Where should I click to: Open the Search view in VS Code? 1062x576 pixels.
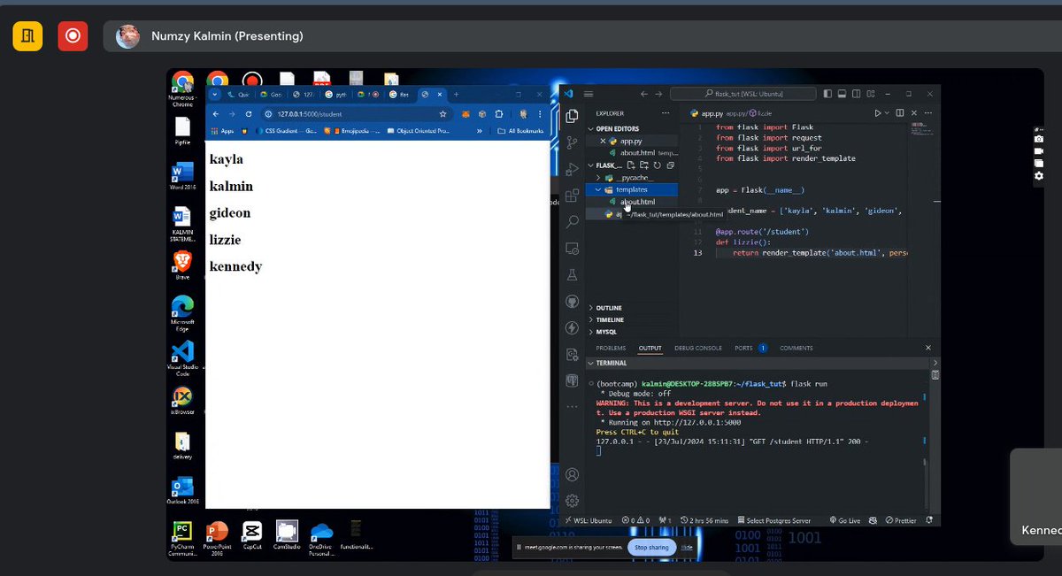[x=572, y=222]
